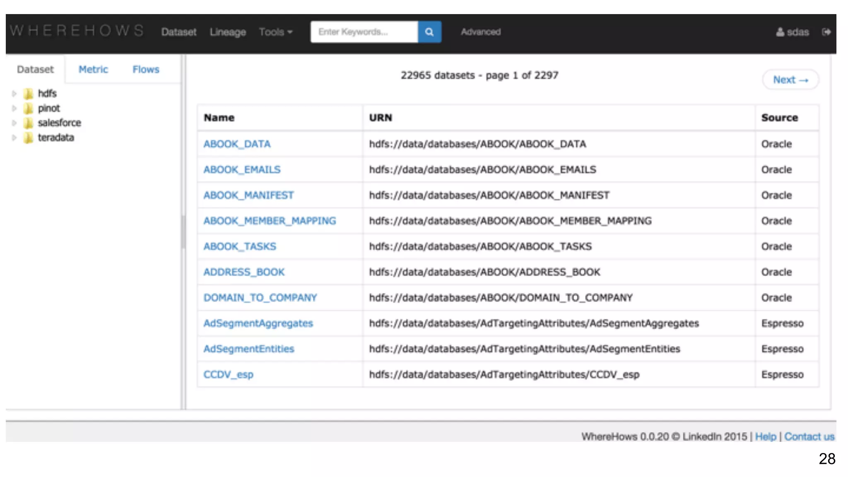Screen dimensions: 848x477
Task: Open the Tools dropdown menu
Action: [x=275, y=32]
